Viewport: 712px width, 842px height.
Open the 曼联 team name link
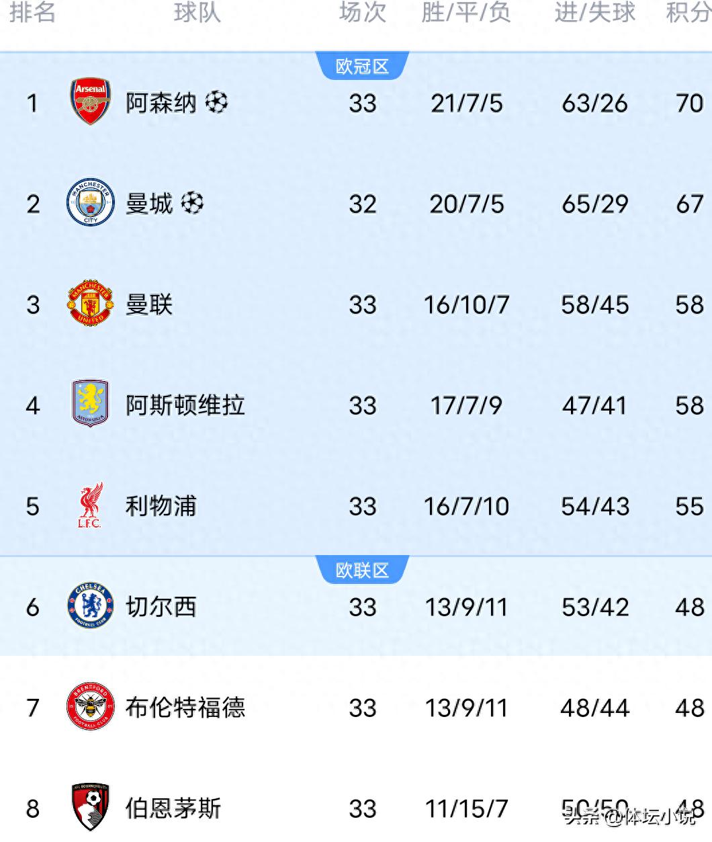click(149, 304)
